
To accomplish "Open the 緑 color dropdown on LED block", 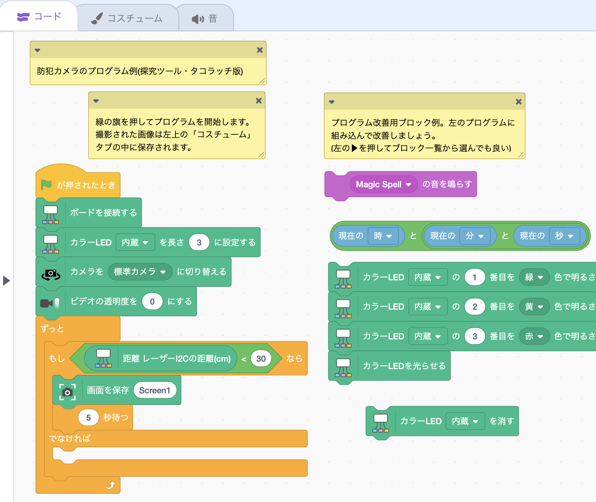I will (x=540, y=278).
